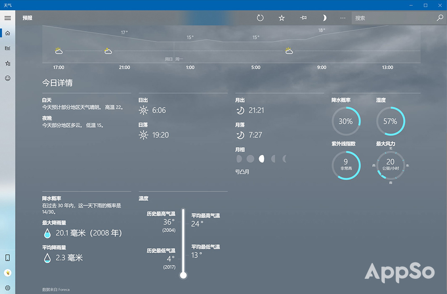The image size is (447, 294).
Task: Open the Places star section in sidebar
Action: pyautogui.click(x=7, y=63)
